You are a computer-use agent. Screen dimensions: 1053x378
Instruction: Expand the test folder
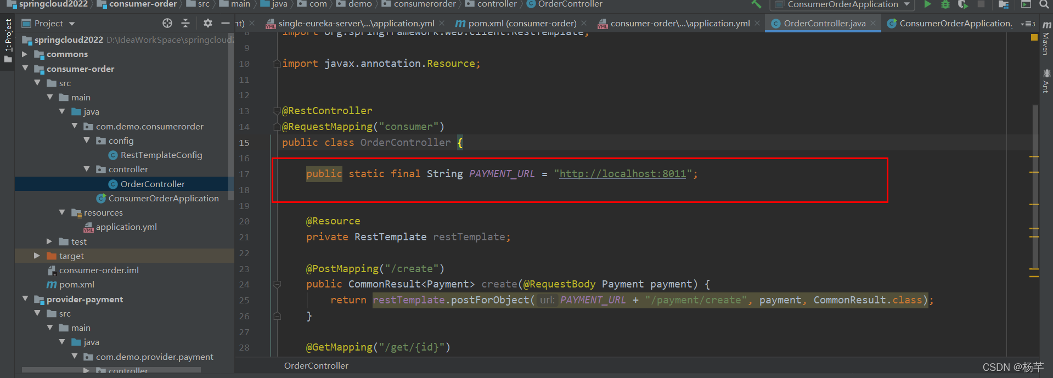coord(49,241)
